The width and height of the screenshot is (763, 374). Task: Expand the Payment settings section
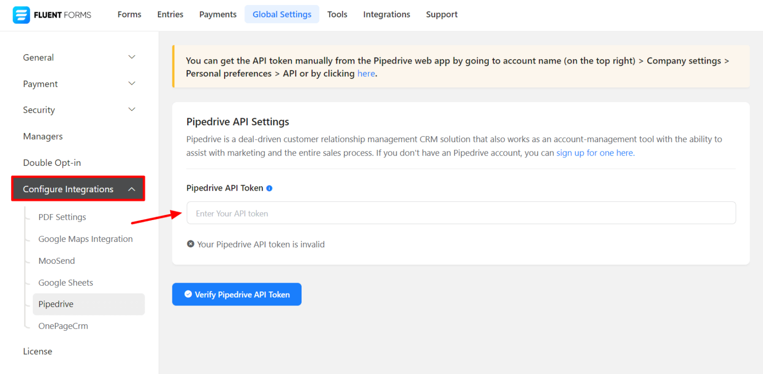coord(78,83)
